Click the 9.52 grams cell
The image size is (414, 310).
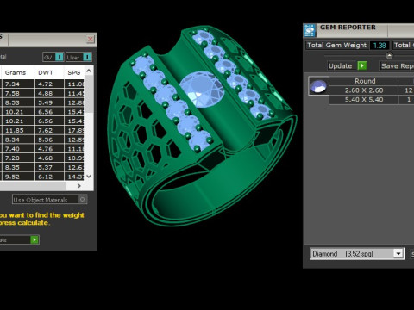click(x=17, y=177)
